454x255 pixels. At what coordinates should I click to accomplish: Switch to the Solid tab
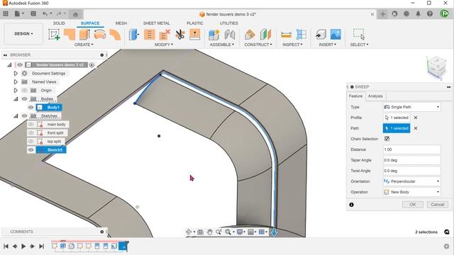click(59, 23)
